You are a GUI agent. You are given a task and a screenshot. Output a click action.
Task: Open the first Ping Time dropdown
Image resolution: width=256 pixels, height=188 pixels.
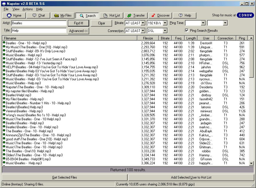(x=203, y=23)
